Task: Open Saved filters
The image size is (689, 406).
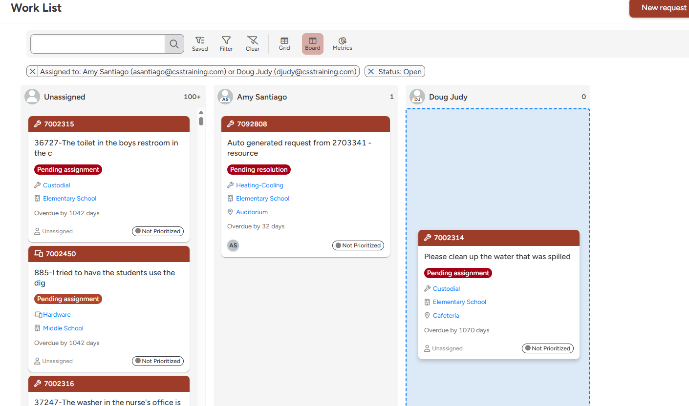Action: [199, 43]
